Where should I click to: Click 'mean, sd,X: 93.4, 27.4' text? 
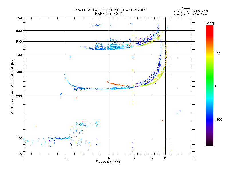190,14
